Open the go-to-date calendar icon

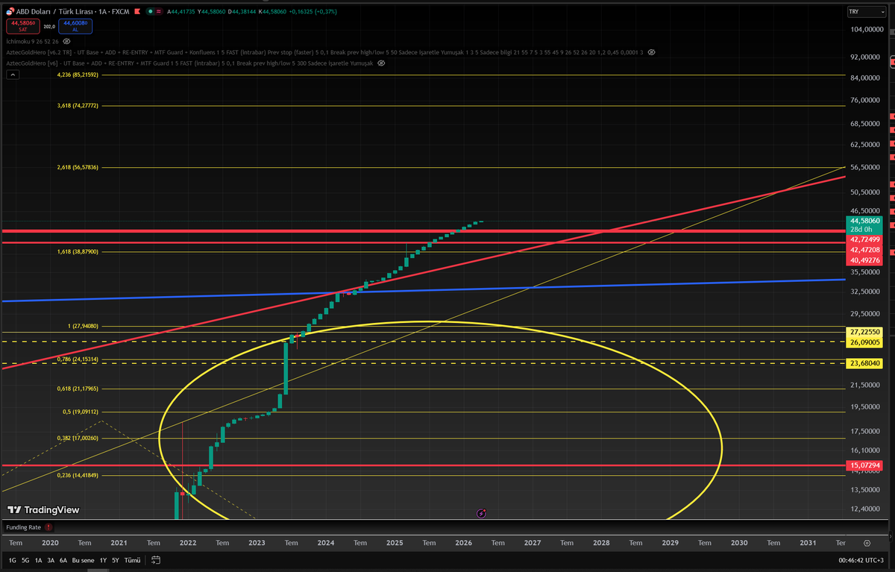[156, 560]
